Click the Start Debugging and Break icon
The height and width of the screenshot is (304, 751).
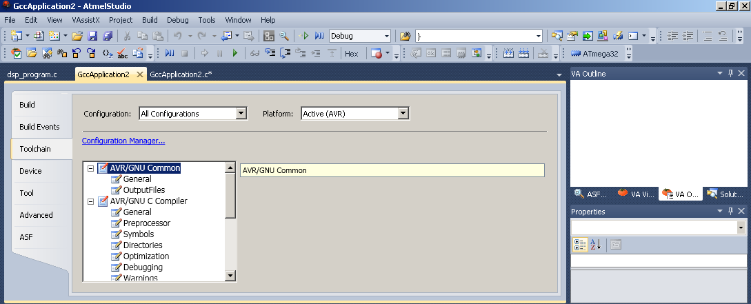319,36
